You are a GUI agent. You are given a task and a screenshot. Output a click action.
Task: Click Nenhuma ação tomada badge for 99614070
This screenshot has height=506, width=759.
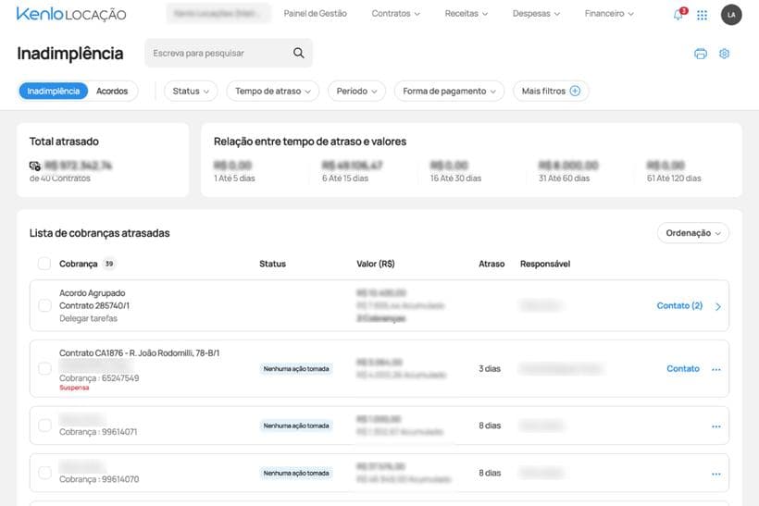click(x=296, y=473)
